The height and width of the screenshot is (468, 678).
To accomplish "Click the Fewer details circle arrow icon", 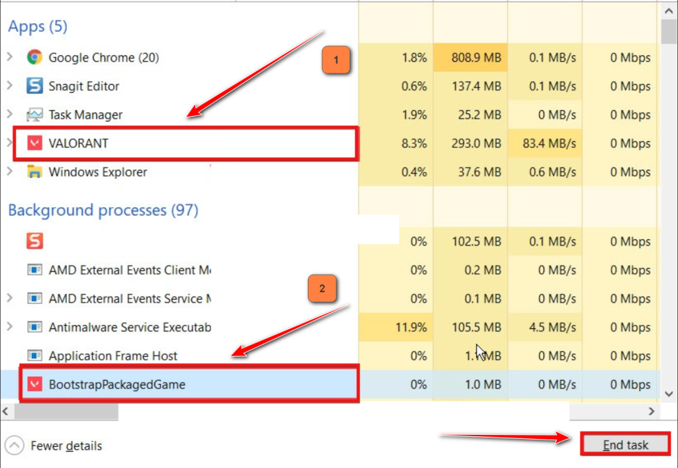I will point(15,445).
